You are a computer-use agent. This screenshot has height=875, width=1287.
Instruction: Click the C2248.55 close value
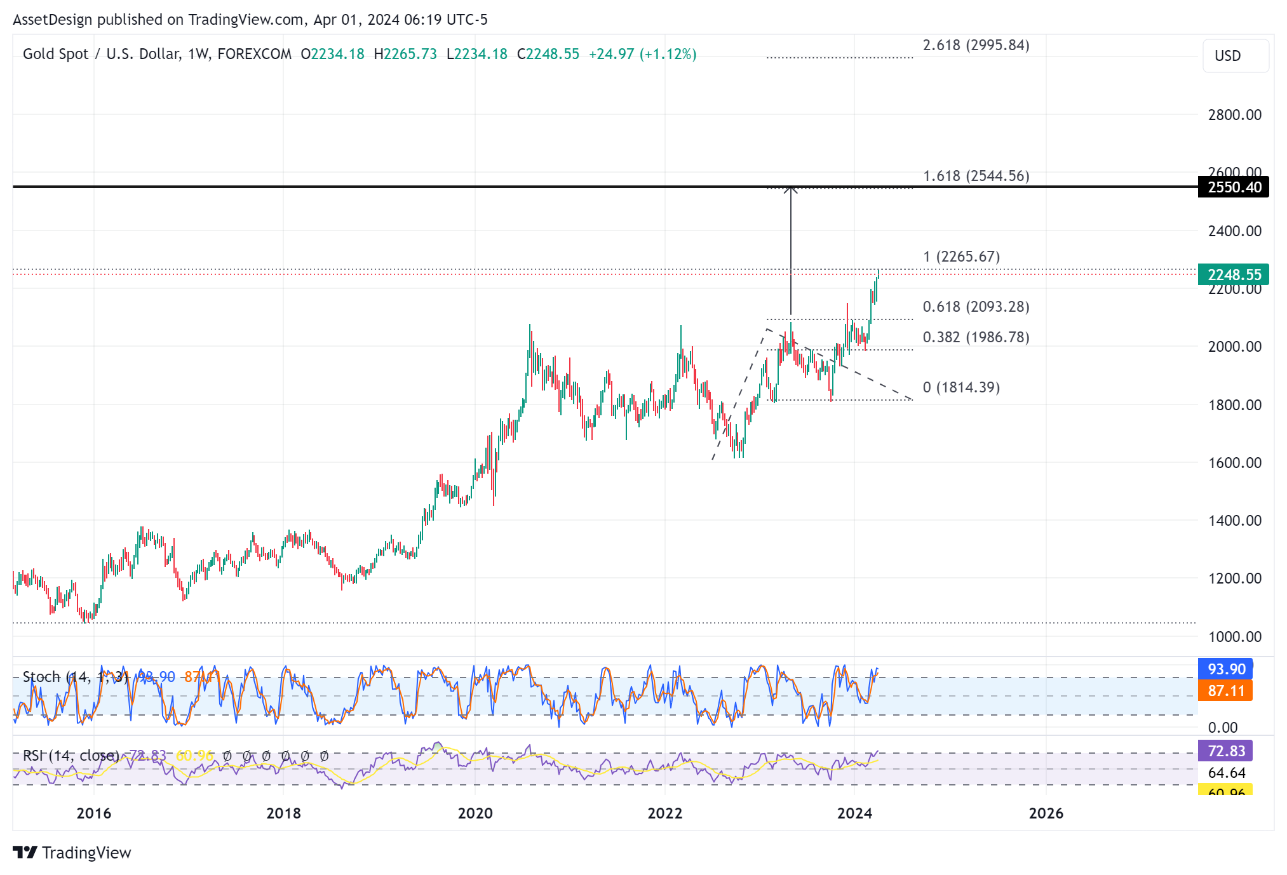pos(548,54)
